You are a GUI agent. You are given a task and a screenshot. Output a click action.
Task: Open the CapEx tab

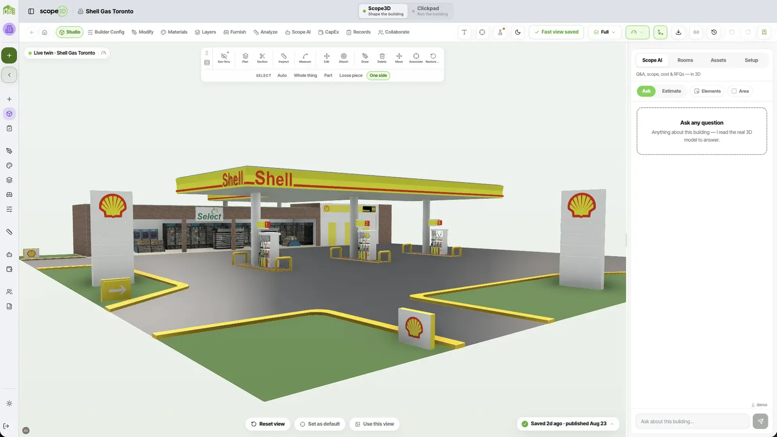click(x=329, y=32)
